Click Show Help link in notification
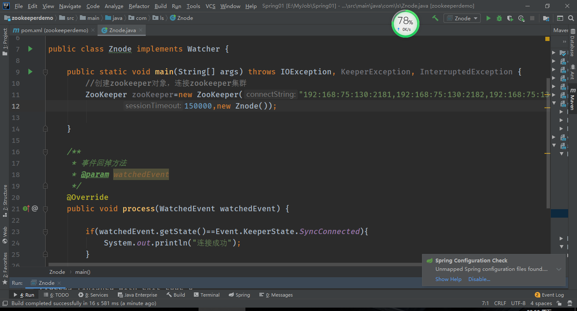The width and height of the screenshot is (577, 311). tap(448, 279)
